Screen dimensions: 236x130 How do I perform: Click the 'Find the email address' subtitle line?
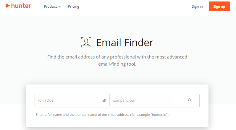(x=117, y=57)
